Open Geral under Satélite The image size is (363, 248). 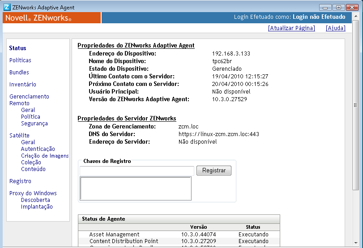click(x=28, y=142)
